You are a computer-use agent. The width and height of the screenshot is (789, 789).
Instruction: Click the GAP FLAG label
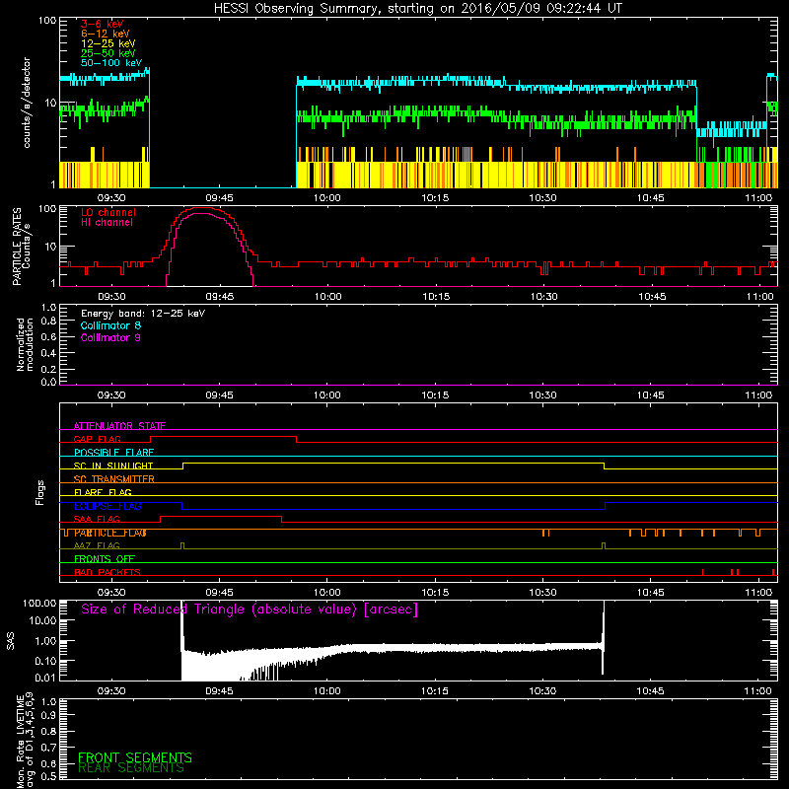(97, 439)
